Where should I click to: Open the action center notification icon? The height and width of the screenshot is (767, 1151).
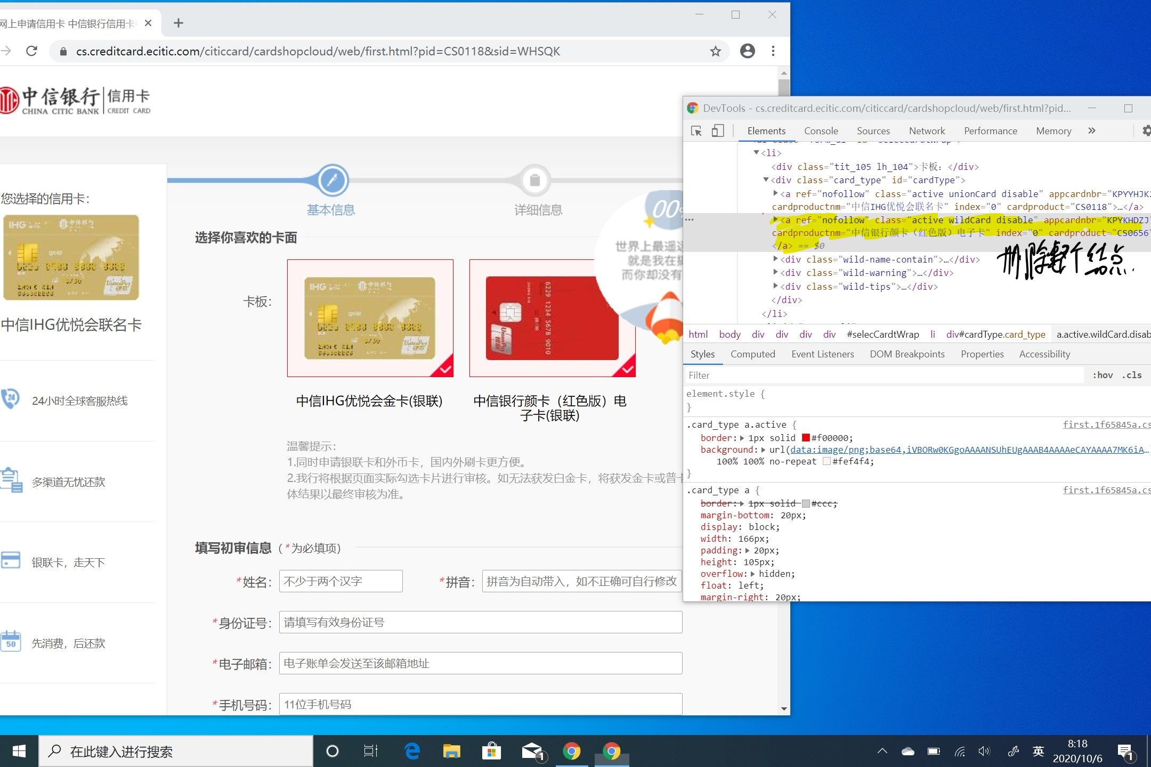[x=1126, y=752]
